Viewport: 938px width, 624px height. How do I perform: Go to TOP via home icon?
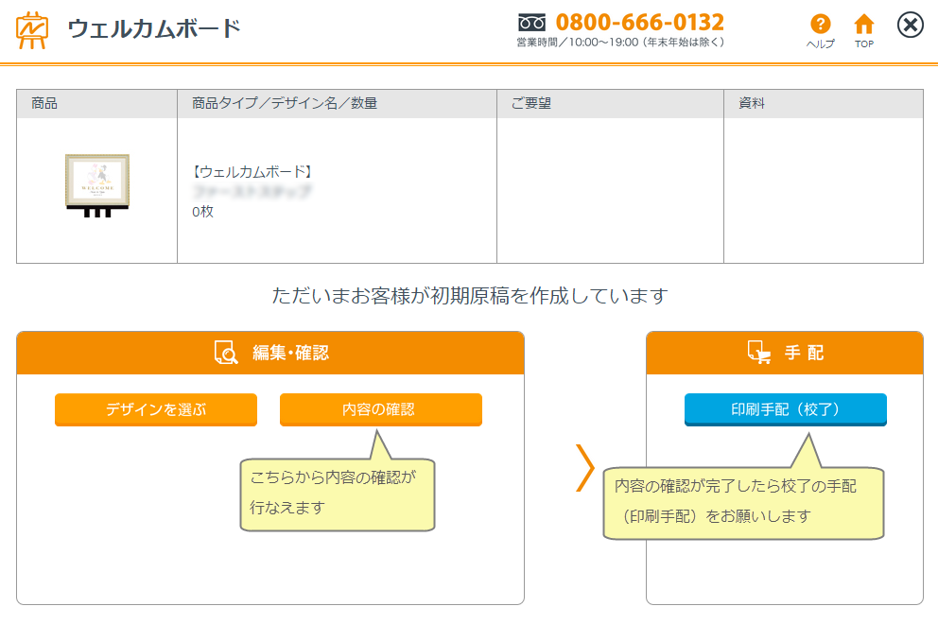click(863, 25)
